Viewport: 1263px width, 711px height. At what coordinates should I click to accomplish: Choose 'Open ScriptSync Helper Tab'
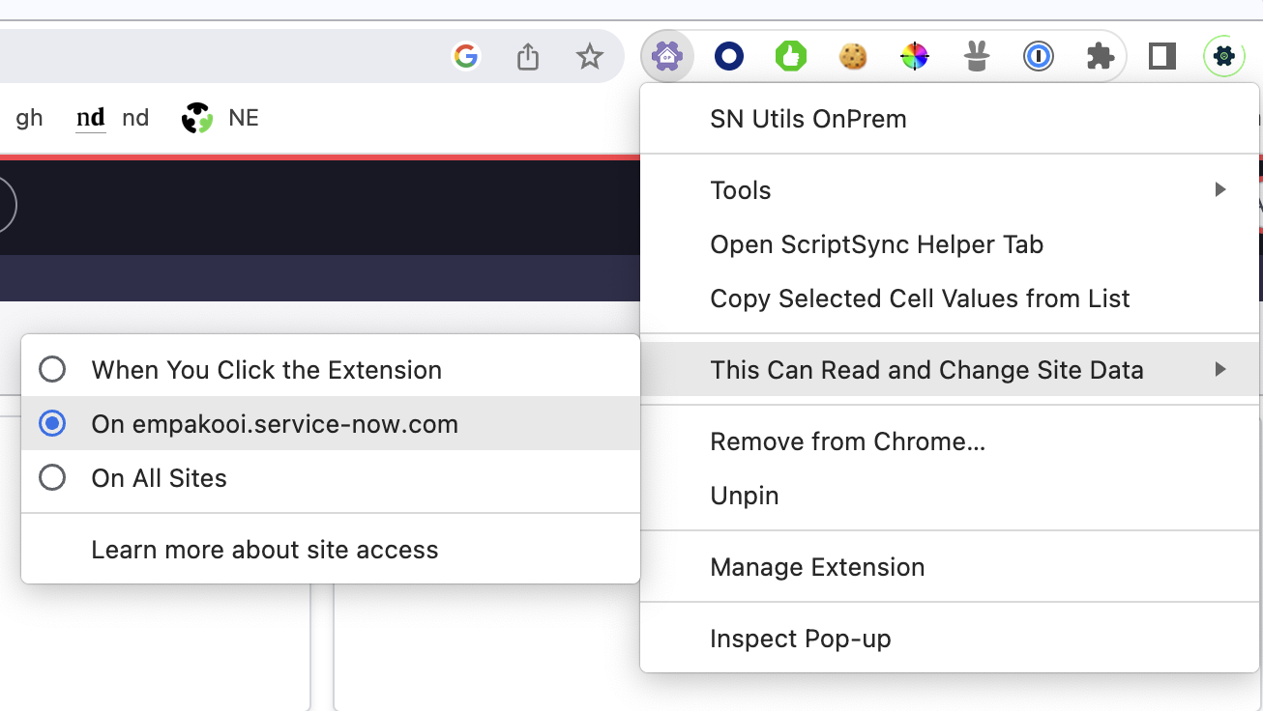[950, 244]
